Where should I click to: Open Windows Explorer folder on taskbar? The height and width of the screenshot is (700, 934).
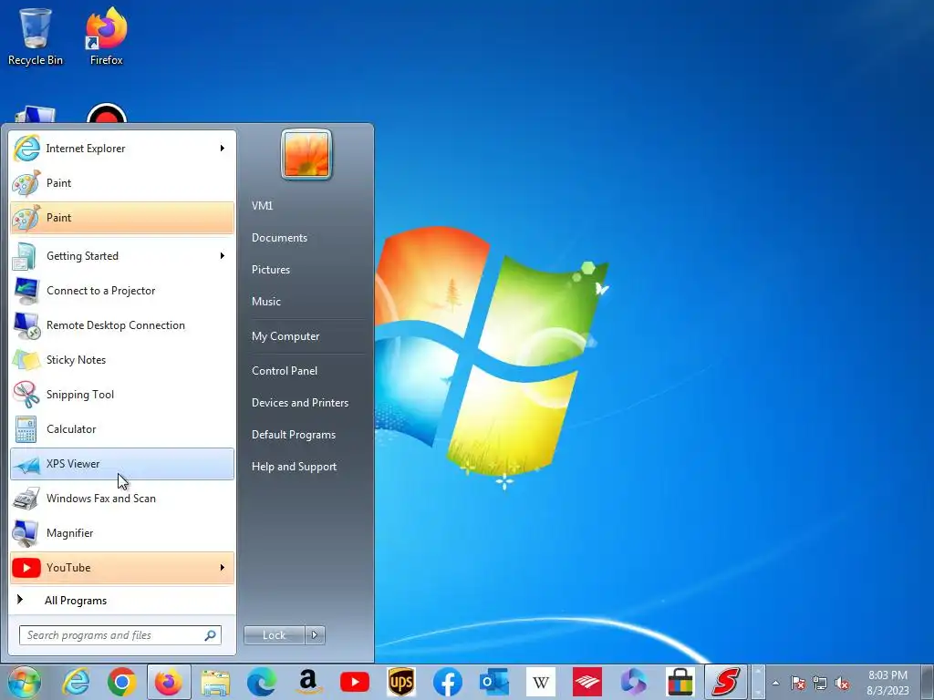tap(215, 682)
